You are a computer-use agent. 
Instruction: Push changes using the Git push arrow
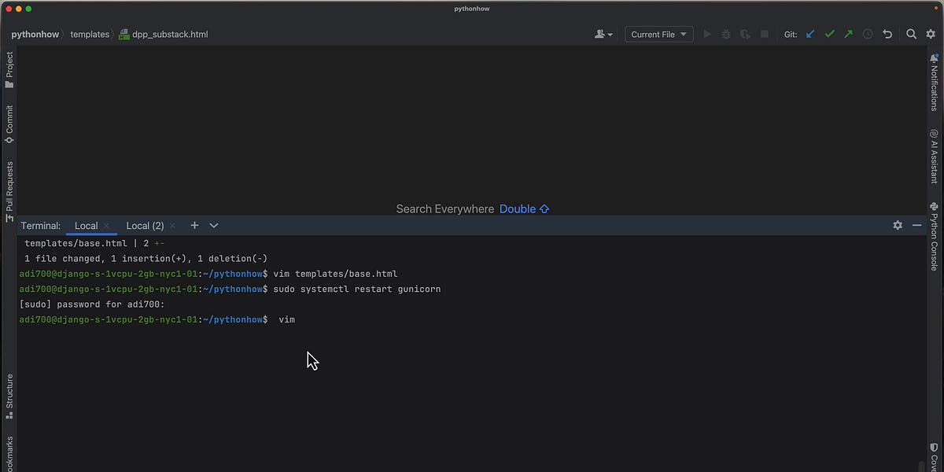[848, 34]
